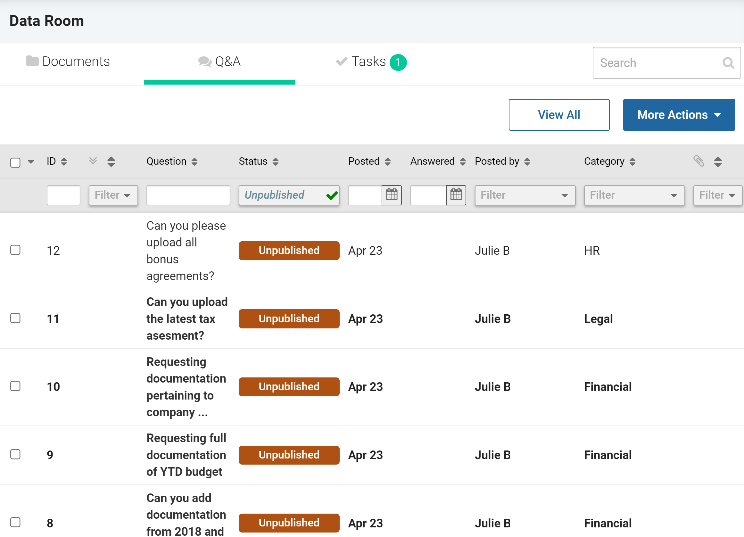Sort by the paperclip attachments column
The width and height of the screenshot is (744, 537).
click(717, 161)
